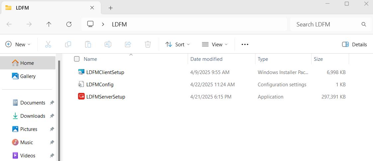Screen dimensions: 373x161
Task: Sort files by Date modified column
Action: 206,59
